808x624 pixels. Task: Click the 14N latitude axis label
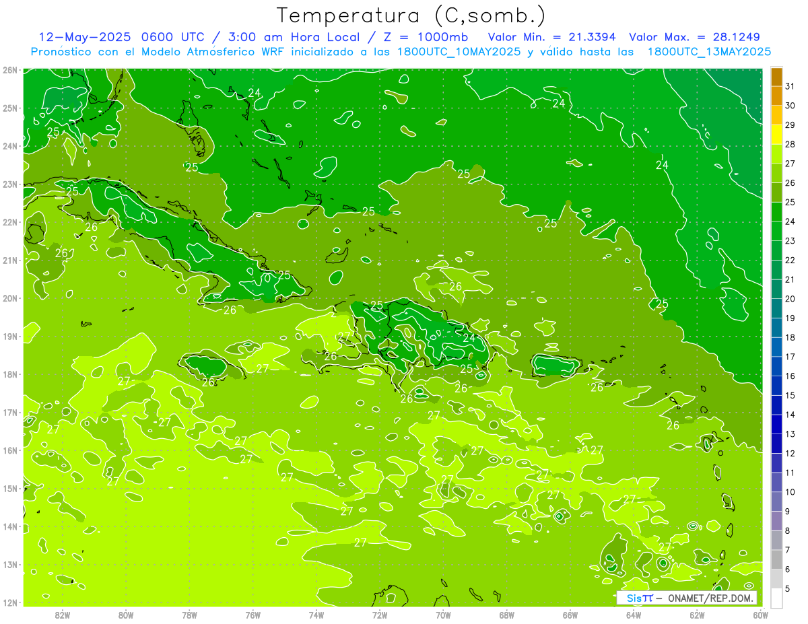tap(10, 526)
